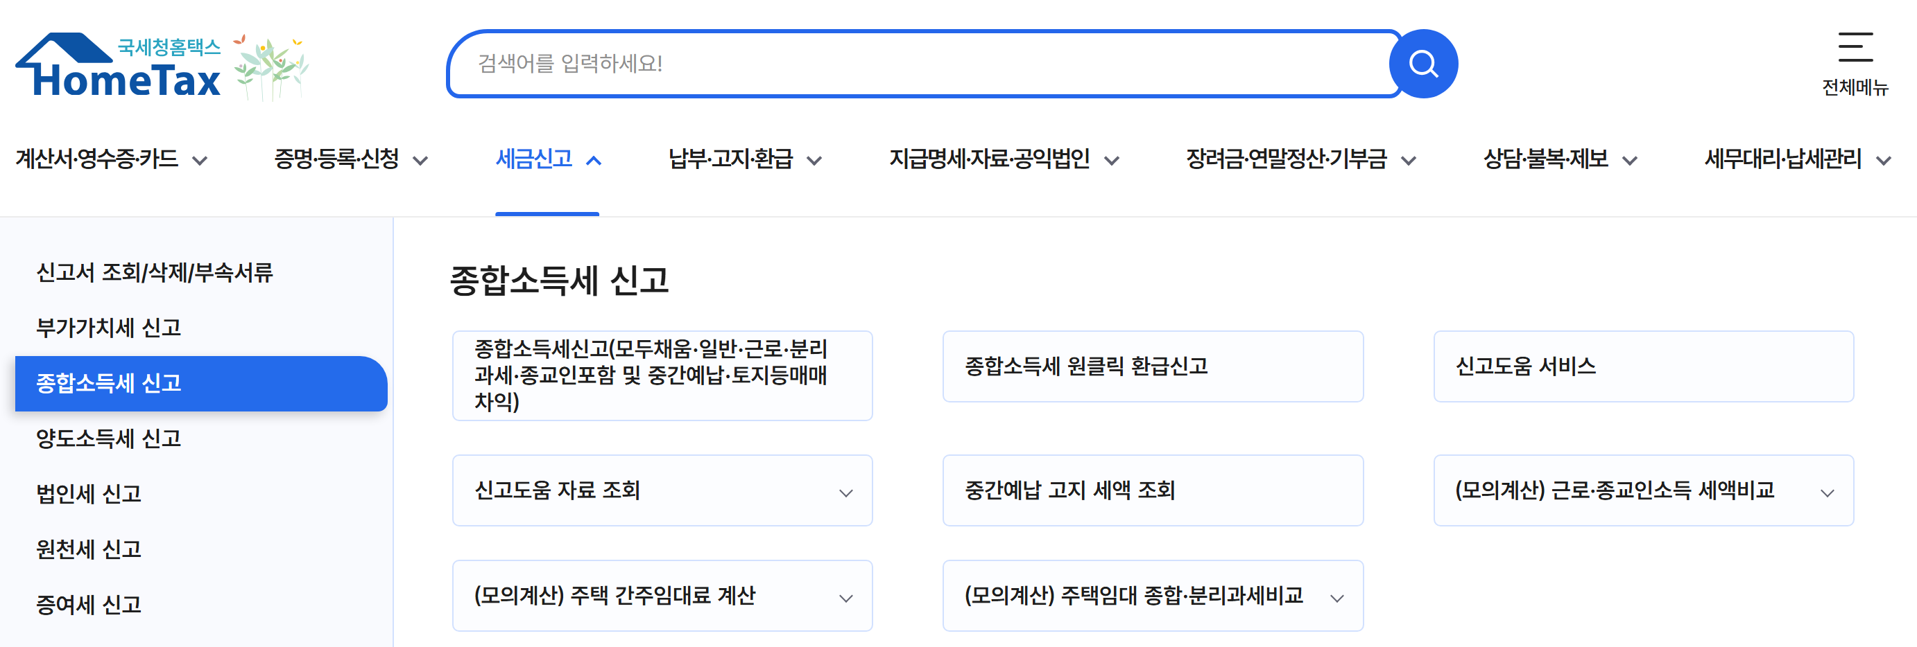Viewport: 1917px width, 647px height.
Task: Expand (모의계산) 근로·종교인소득 세액비교 dropdown
Action: pos(1643,490)
